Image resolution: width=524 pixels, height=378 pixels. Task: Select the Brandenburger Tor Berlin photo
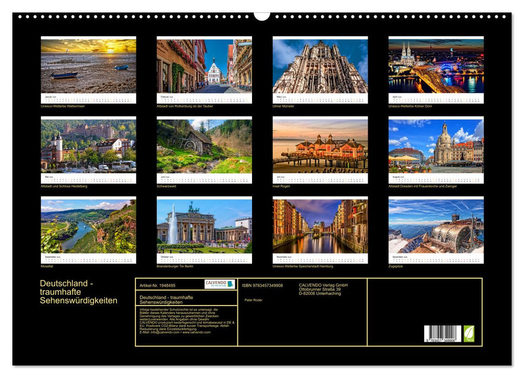204,225
